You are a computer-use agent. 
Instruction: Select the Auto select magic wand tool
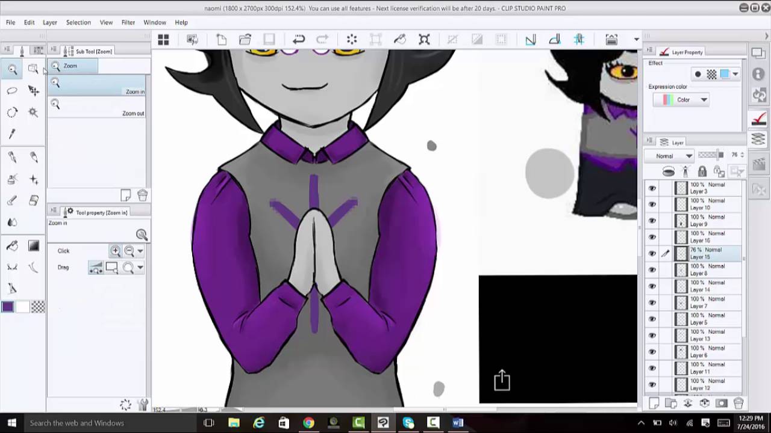tap(34, 112)
